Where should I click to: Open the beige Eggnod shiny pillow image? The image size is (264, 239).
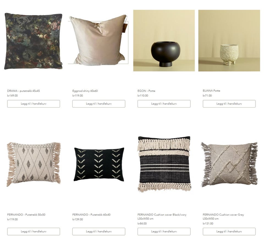pyautogui.click(x=98, y=40)
